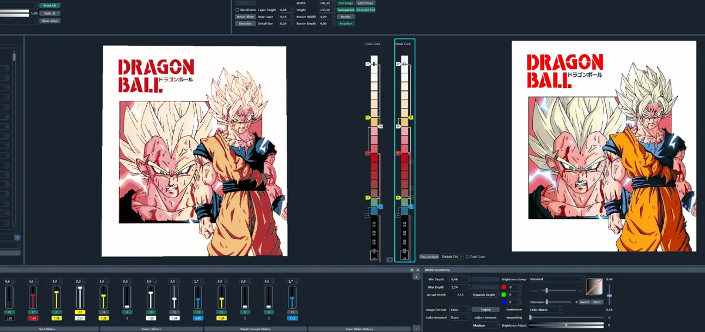
Task: Toggle the Transparent option
Action: (345, 10)
